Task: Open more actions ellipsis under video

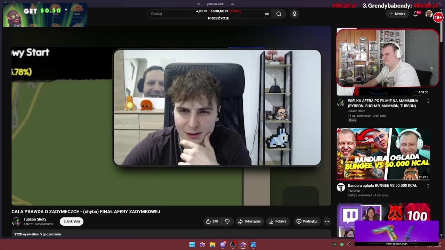Action: tap(327, 222)
